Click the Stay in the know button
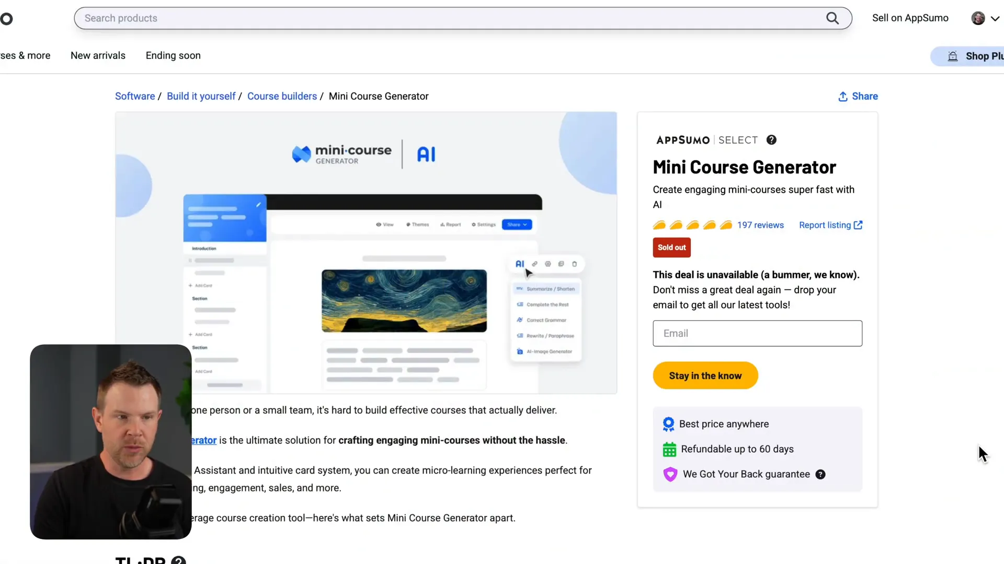Viewport: 1004px width, 564px height. click(705, 375)
